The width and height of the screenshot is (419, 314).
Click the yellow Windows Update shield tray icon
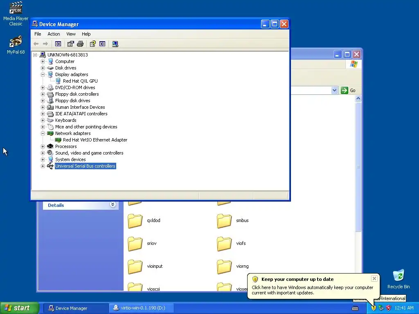pyautogui.click(x=374, y=308)
